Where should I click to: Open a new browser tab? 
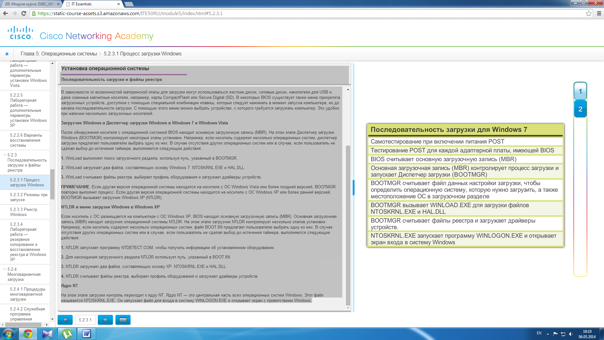click(x=129, y=4)
